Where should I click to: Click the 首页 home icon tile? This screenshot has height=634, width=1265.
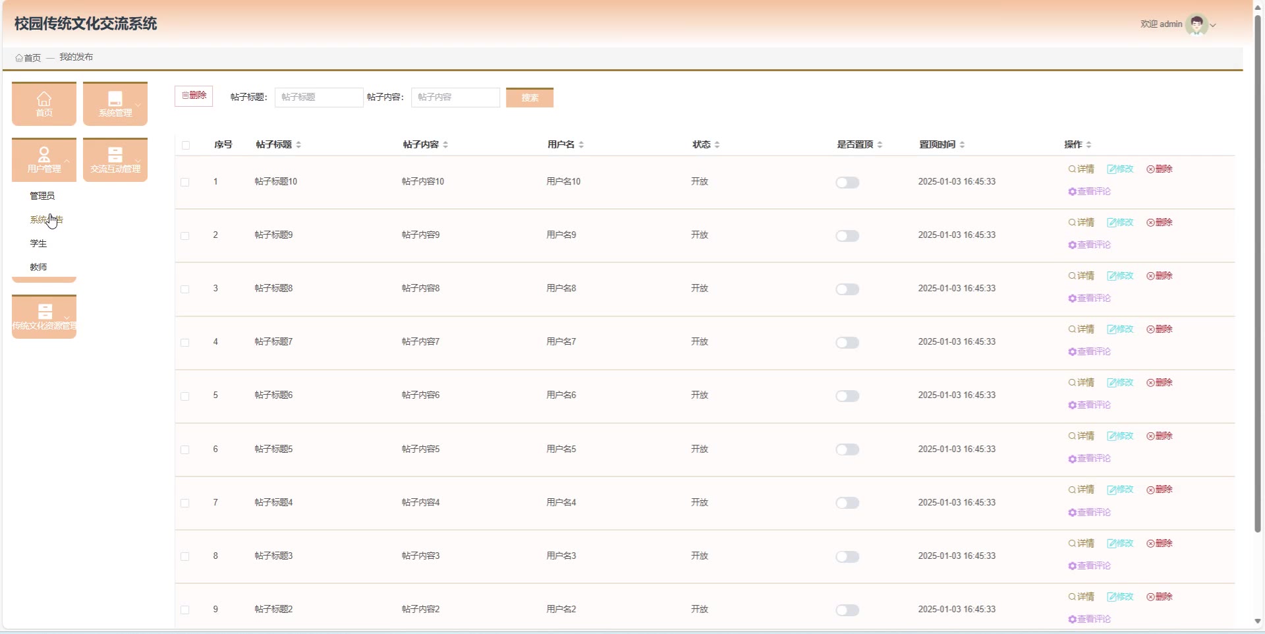pyautogui.click(x=44, y=99)
